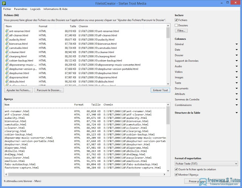
Task: Open the Informations & Aide menu
Action: (x=55, y=8)
